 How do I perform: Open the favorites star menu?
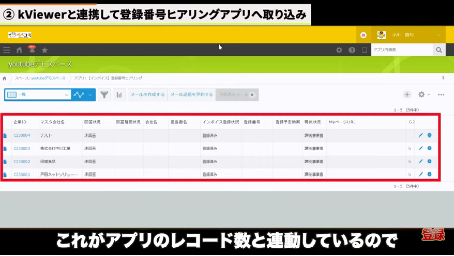pos(44,50)
